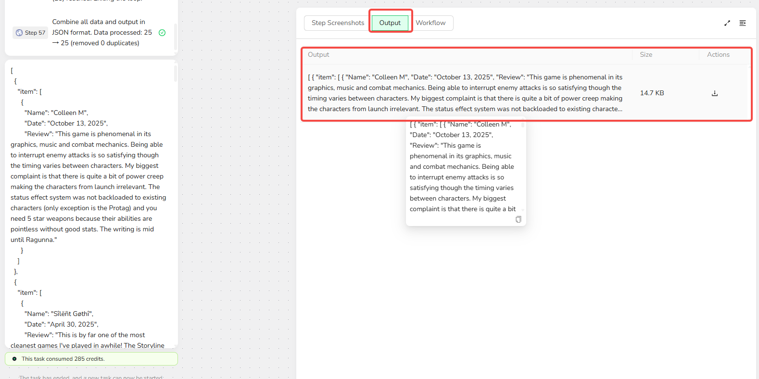Click the JSON result scrollbar in left panel
Image resolution: width=759 pixels, height=379 pixels.
point(176,74)
